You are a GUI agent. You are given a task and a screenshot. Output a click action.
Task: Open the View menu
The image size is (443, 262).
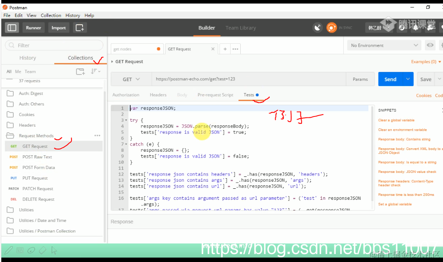point(31,15)
